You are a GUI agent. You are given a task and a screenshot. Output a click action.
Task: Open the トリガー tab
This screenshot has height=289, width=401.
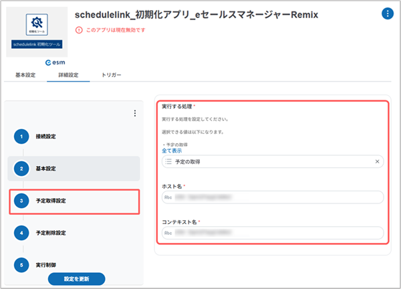coord(111,75)
